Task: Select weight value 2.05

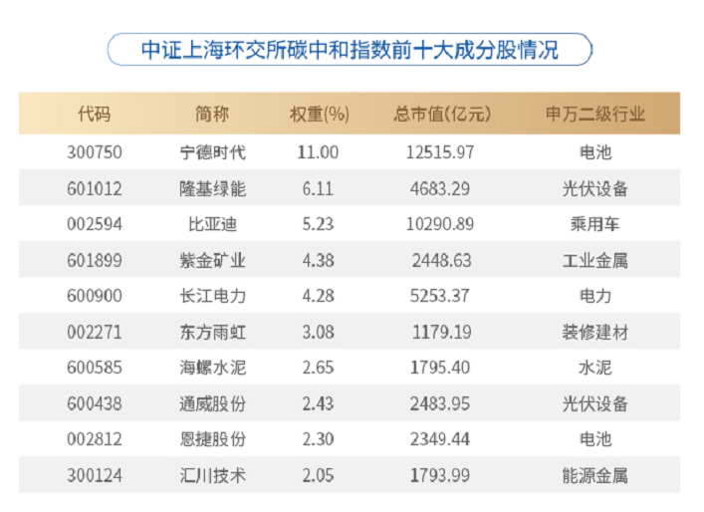Action: pos(318,475)
